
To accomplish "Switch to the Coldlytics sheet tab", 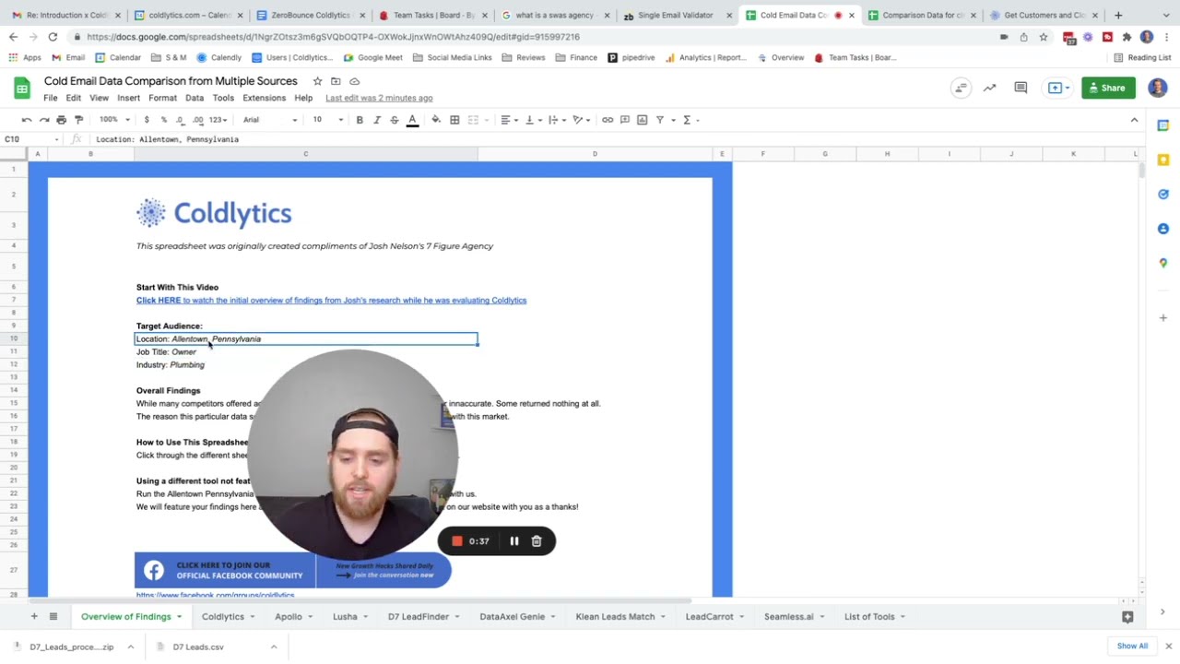I will [223, 616].
